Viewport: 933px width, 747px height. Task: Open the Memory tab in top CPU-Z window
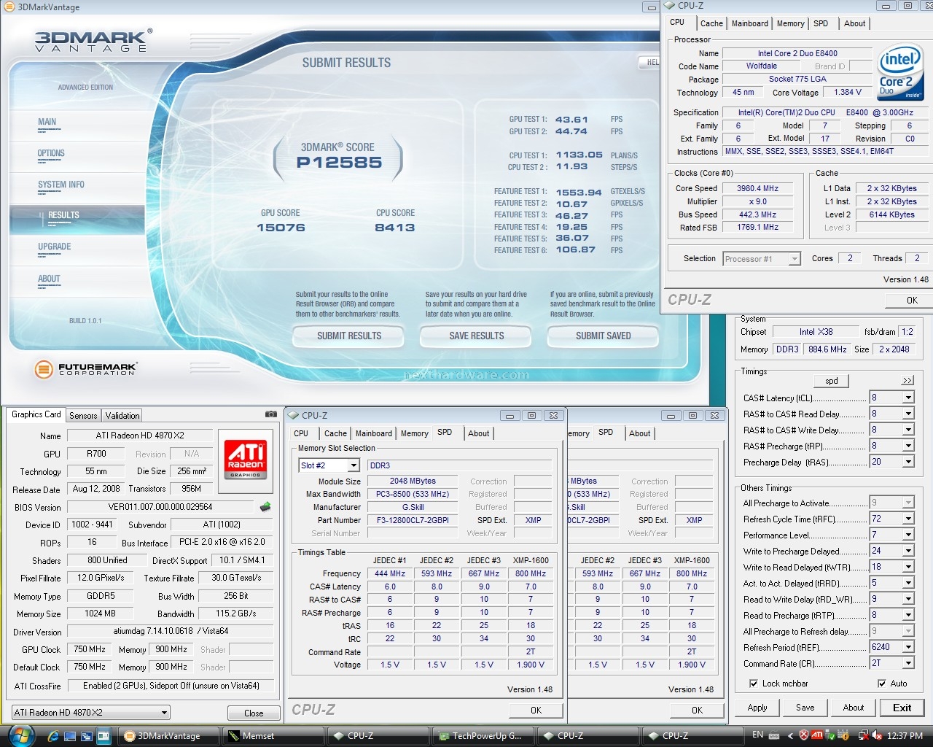[x=791, y=23]
